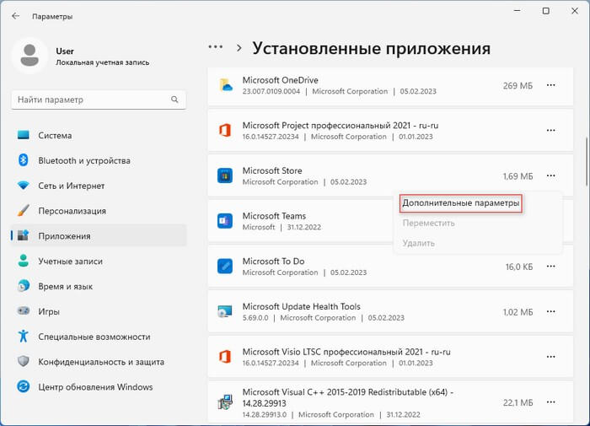Go to Bluetooth и устройства
Screen dimensions: 590x426
tap(99, 160)
